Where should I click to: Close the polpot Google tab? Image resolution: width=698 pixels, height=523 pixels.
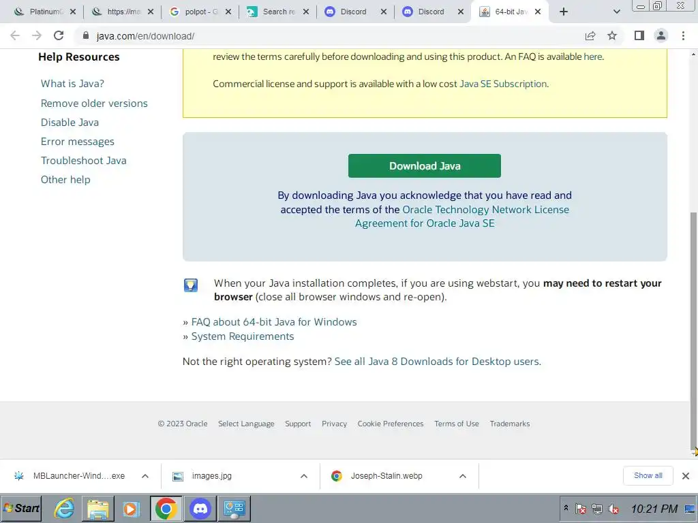(228, 12)
